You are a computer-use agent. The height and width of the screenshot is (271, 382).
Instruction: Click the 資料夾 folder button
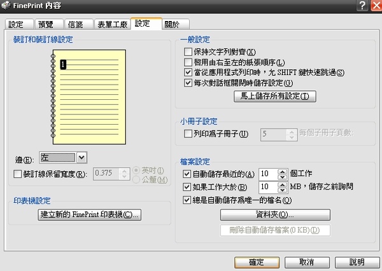coord(275,215)
